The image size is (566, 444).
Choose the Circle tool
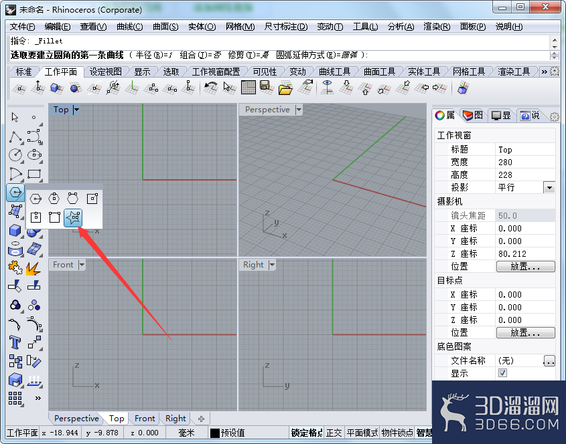coord(15,155)
